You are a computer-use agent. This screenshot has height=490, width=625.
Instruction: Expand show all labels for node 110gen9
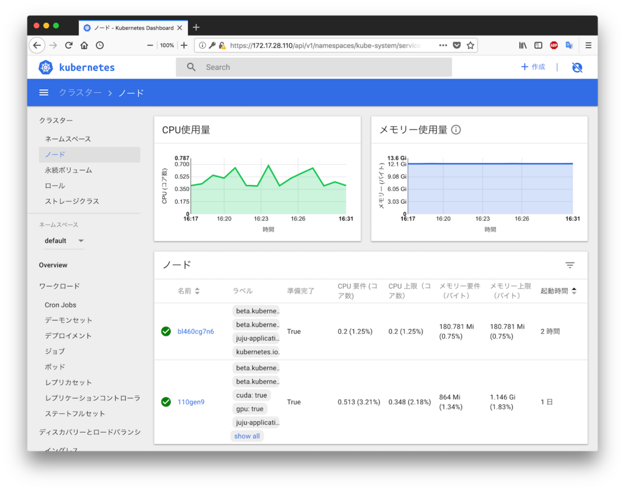[x=247, y=435]
